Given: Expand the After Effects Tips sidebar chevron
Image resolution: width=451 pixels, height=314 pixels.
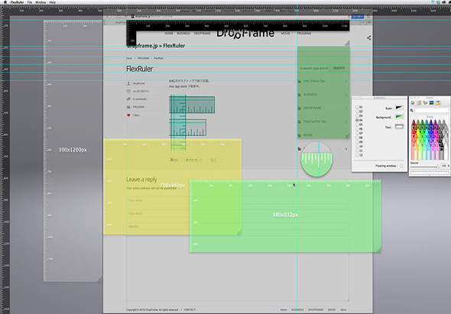Looking at the screenshot, I should [x=346, y=82].
